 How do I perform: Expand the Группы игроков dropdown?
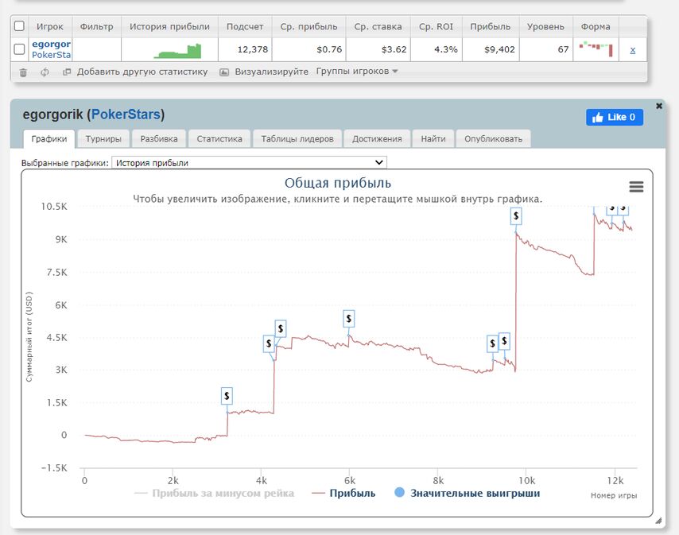357,72
